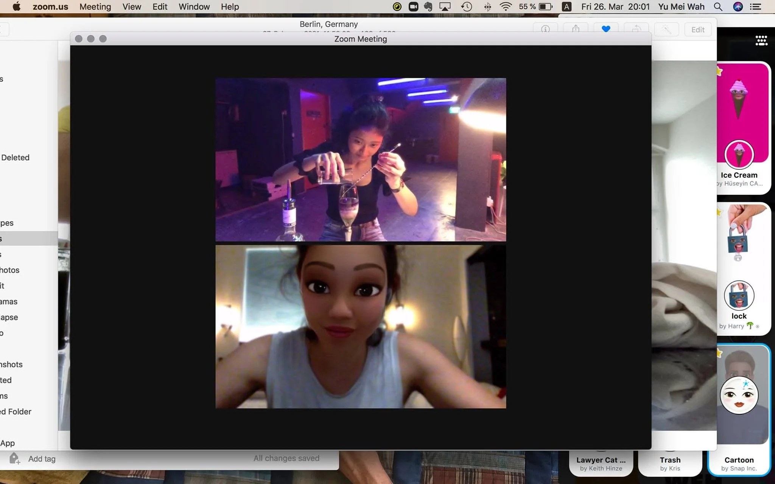The image size is (775, 484).
Task: Open Spotlight search magnifier icon
Action: coord(718,7)
